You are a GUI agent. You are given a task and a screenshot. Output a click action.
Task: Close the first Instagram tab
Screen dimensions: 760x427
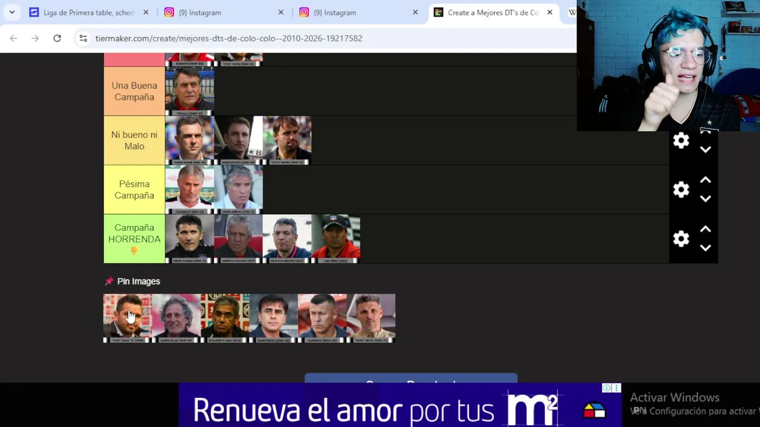pos(281,12)
